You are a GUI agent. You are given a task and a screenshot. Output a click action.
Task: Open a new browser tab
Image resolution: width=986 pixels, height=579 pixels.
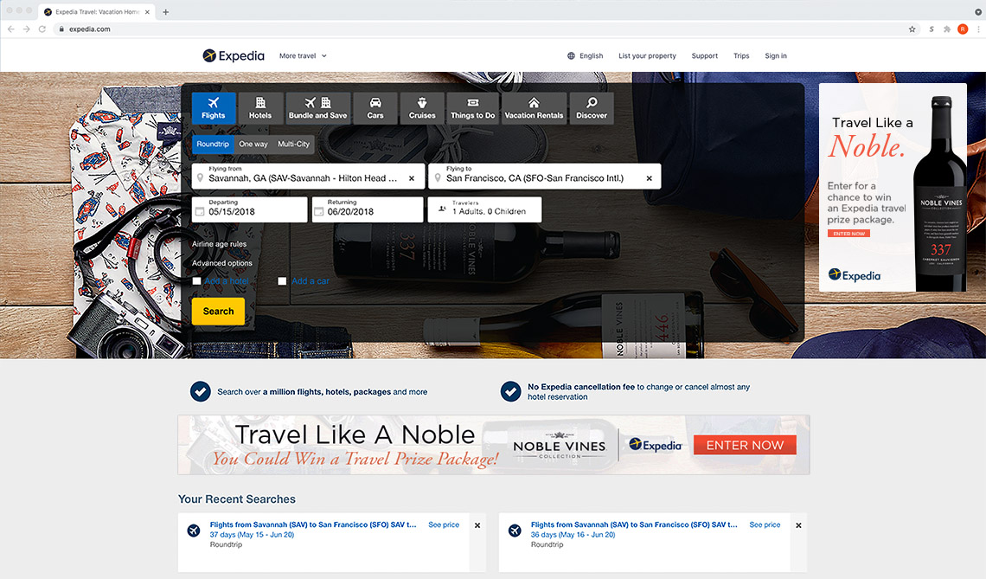166,12
